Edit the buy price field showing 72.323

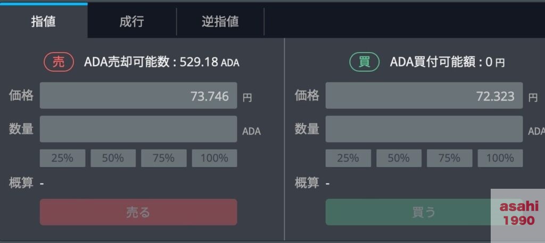424,96
